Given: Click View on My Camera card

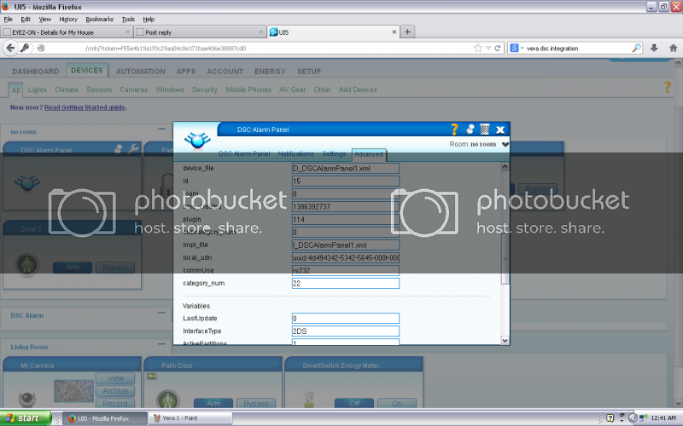Looking at the screenshot, I should click(115, 378).
